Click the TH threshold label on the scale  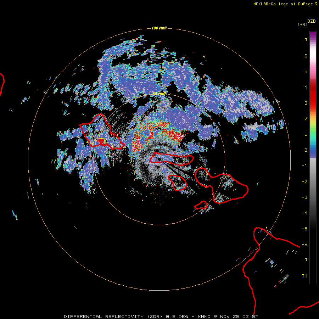[x=304, y=276]
